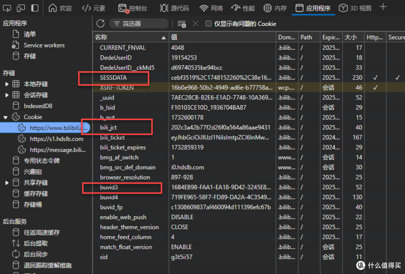Select IndexedDB in sidebar
Viewport: 405px width, 274px height.
pos(38,106)
